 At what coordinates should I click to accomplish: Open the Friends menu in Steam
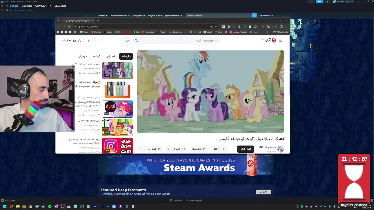pyautogui.click(x=20, y=1)
